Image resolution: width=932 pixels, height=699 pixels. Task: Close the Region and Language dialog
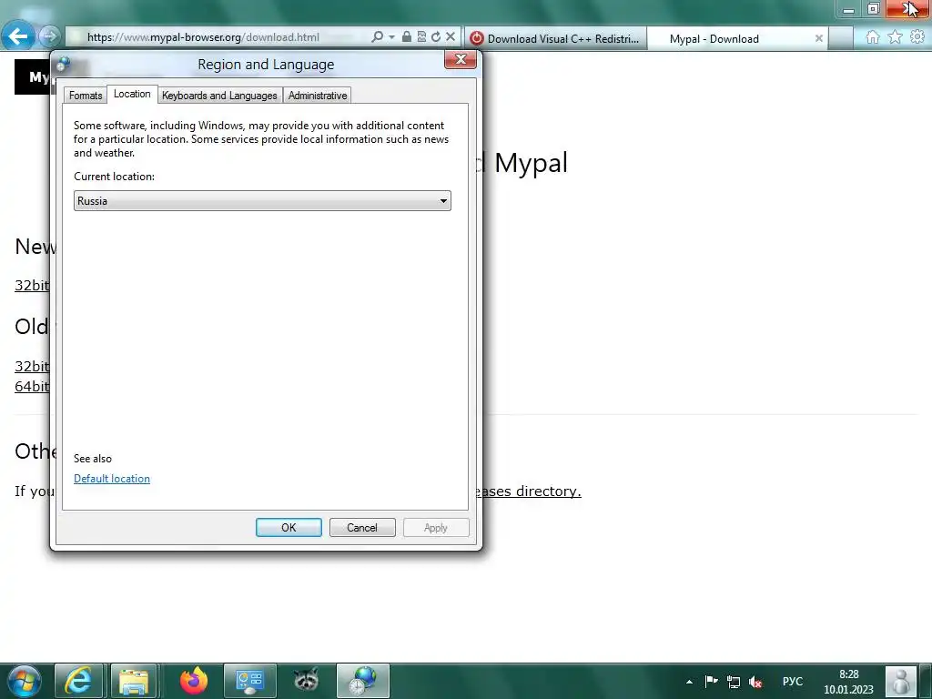(x=460, y=59)
